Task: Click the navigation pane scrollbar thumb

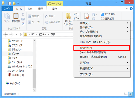Action: 34,79
